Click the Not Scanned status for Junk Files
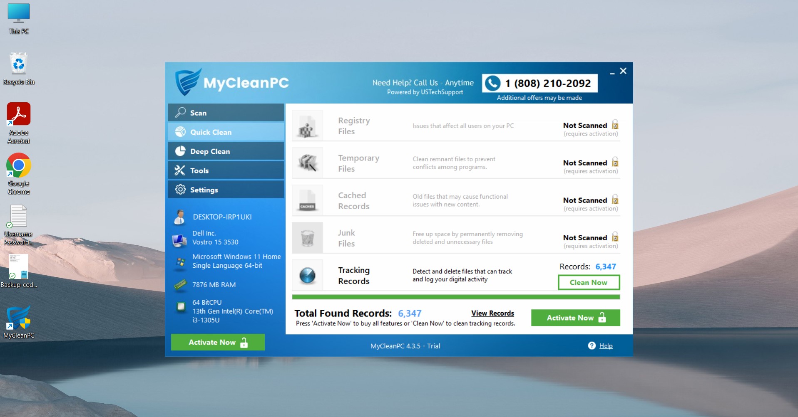The width and height of the screenshot is (798, 417). pos(585,237)
